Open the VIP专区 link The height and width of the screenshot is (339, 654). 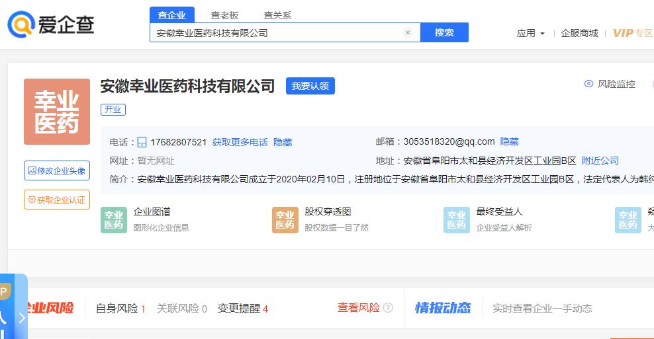coord(632,33)
